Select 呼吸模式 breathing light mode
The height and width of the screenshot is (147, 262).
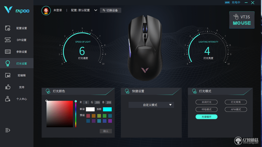[206, 110]
